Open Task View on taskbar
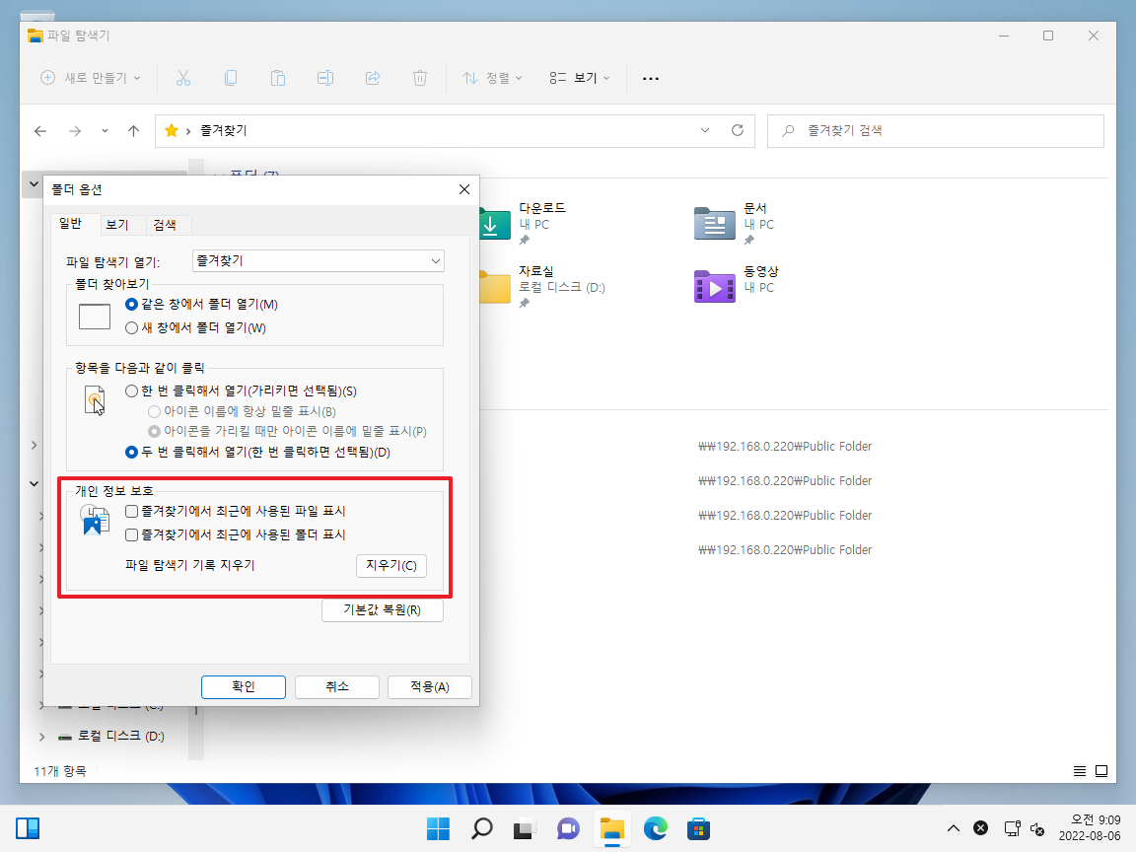The height and width of the screenshot is (852, 1136). click(525, 828)
